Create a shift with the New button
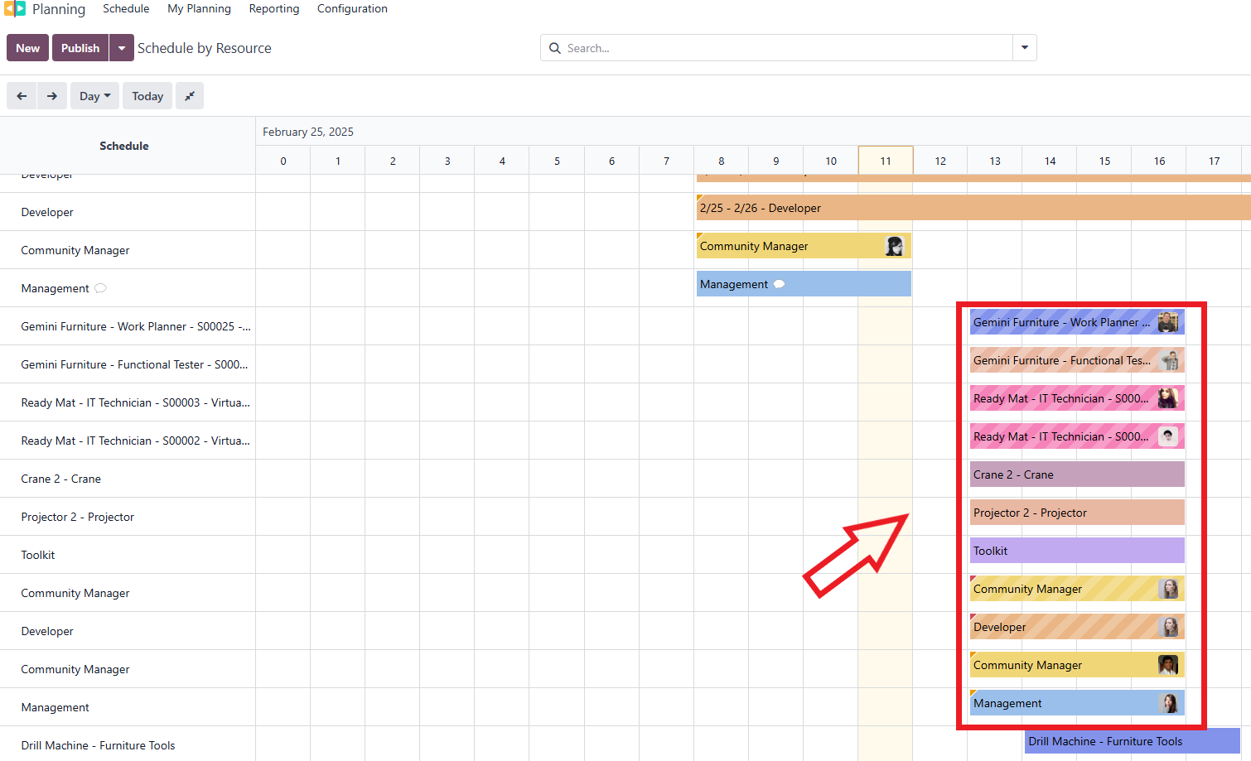Viewport: 1251px width, 761px height. coord(27,47)
